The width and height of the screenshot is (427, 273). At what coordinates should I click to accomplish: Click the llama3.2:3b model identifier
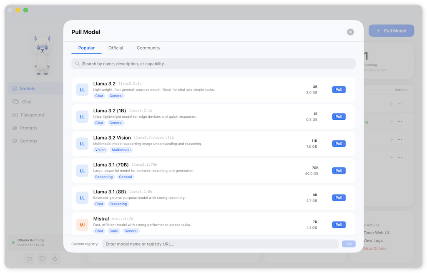(x=130, y=84)
